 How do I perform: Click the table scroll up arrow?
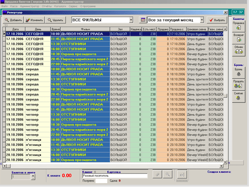pyautogui.click(x=225, y=29)
